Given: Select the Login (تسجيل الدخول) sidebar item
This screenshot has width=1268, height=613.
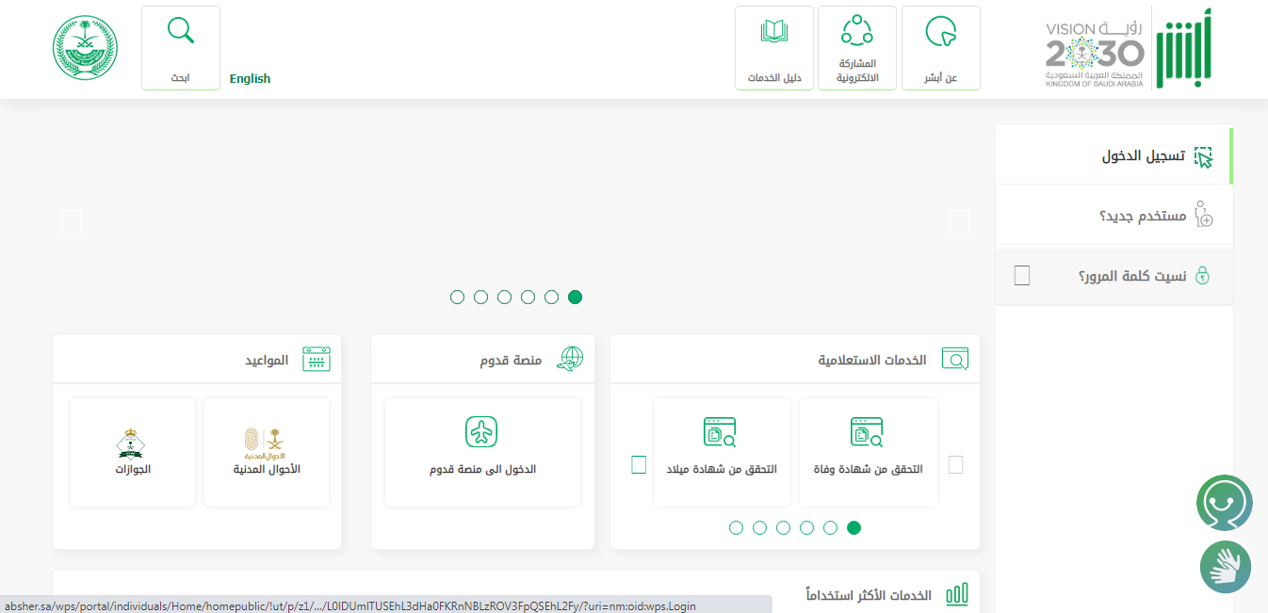Looking at the screenshot, I should tap(1143, 156).
